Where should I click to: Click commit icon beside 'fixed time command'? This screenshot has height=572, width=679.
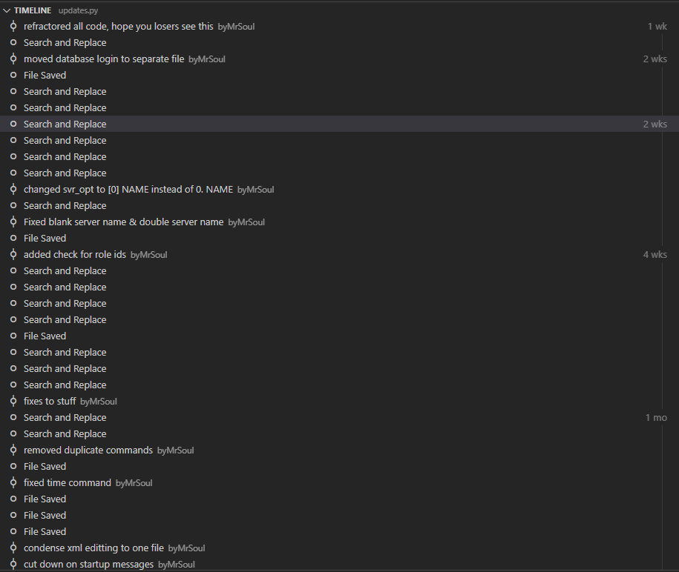[x=13, y=482]
